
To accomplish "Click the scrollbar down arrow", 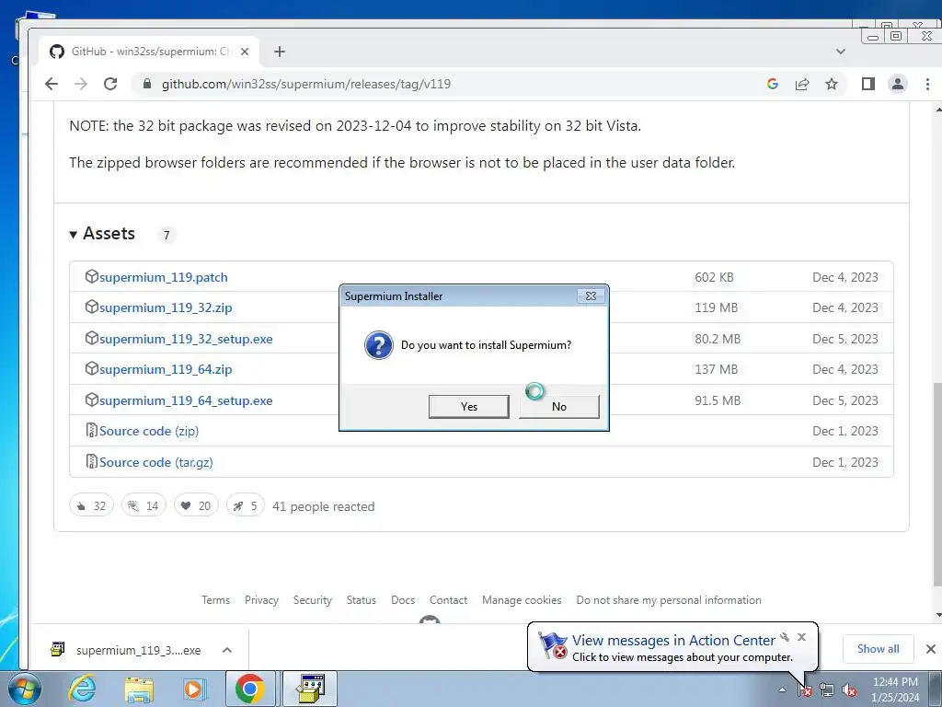I will click(937, 615).
